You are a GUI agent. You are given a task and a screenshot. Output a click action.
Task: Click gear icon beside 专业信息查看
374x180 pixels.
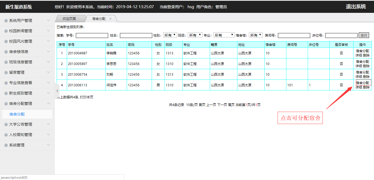pos(6,83)
